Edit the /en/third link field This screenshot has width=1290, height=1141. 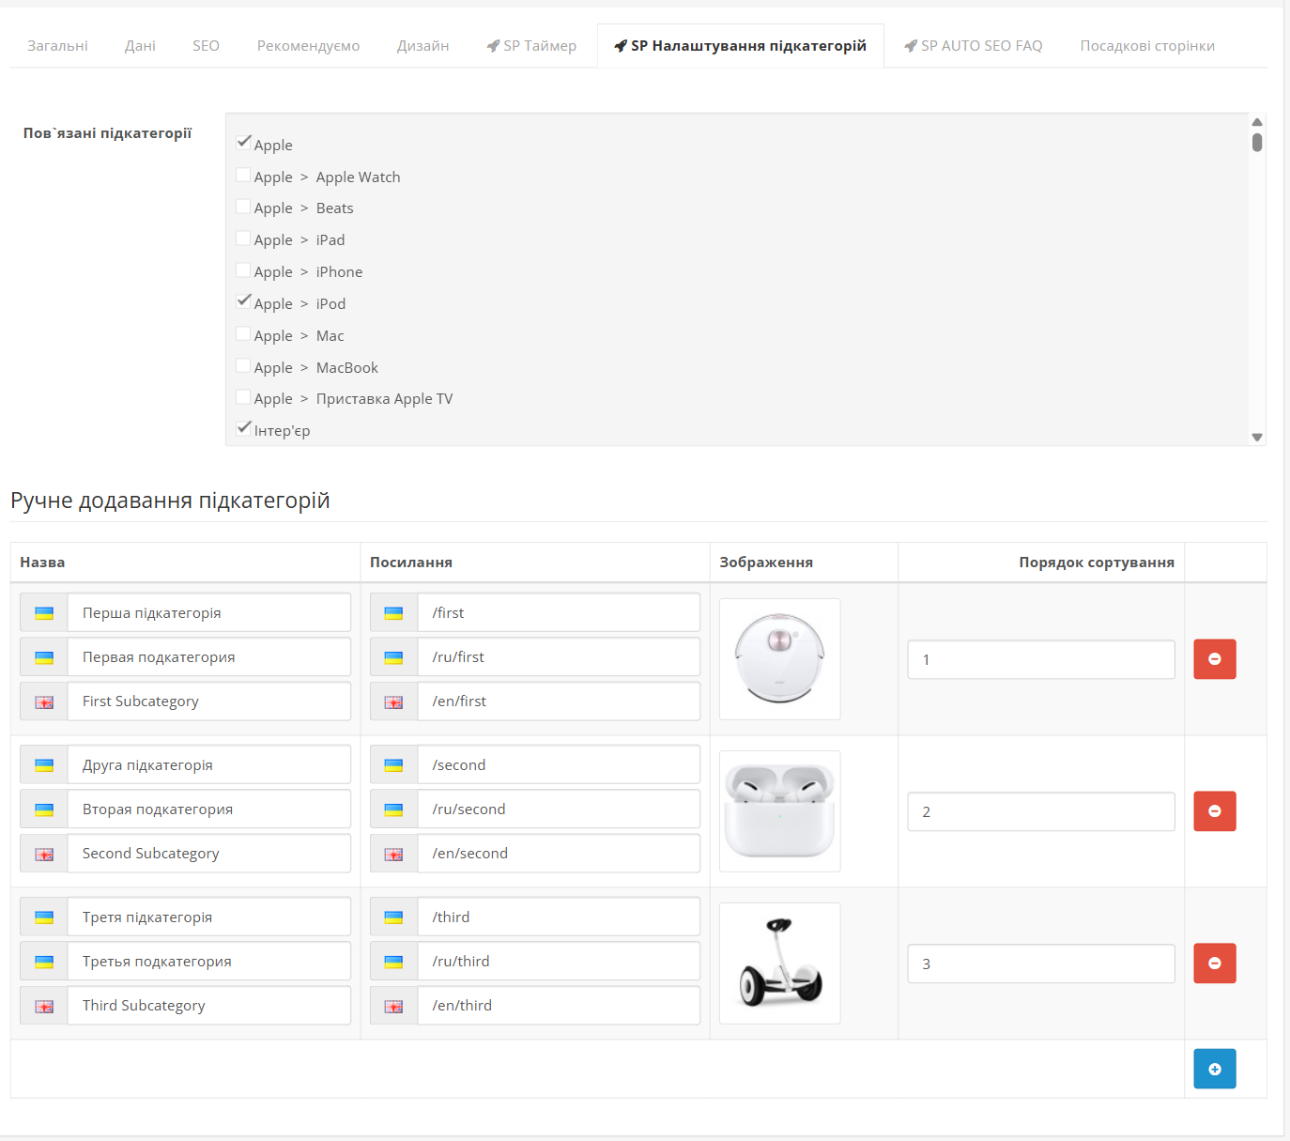click(x=559, y=1006)
